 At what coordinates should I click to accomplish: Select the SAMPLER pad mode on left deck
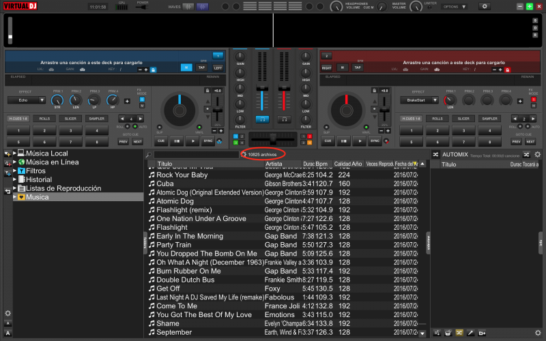point(97,119)
